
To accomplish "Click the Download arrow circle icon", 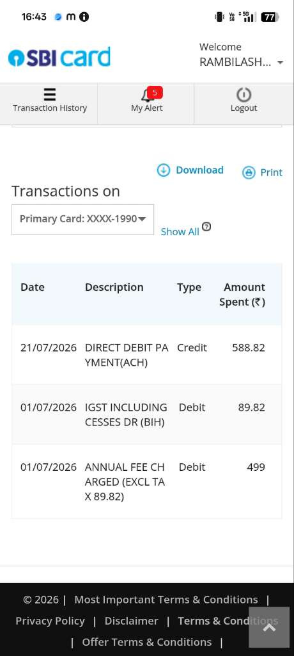I will pos(163,170).
